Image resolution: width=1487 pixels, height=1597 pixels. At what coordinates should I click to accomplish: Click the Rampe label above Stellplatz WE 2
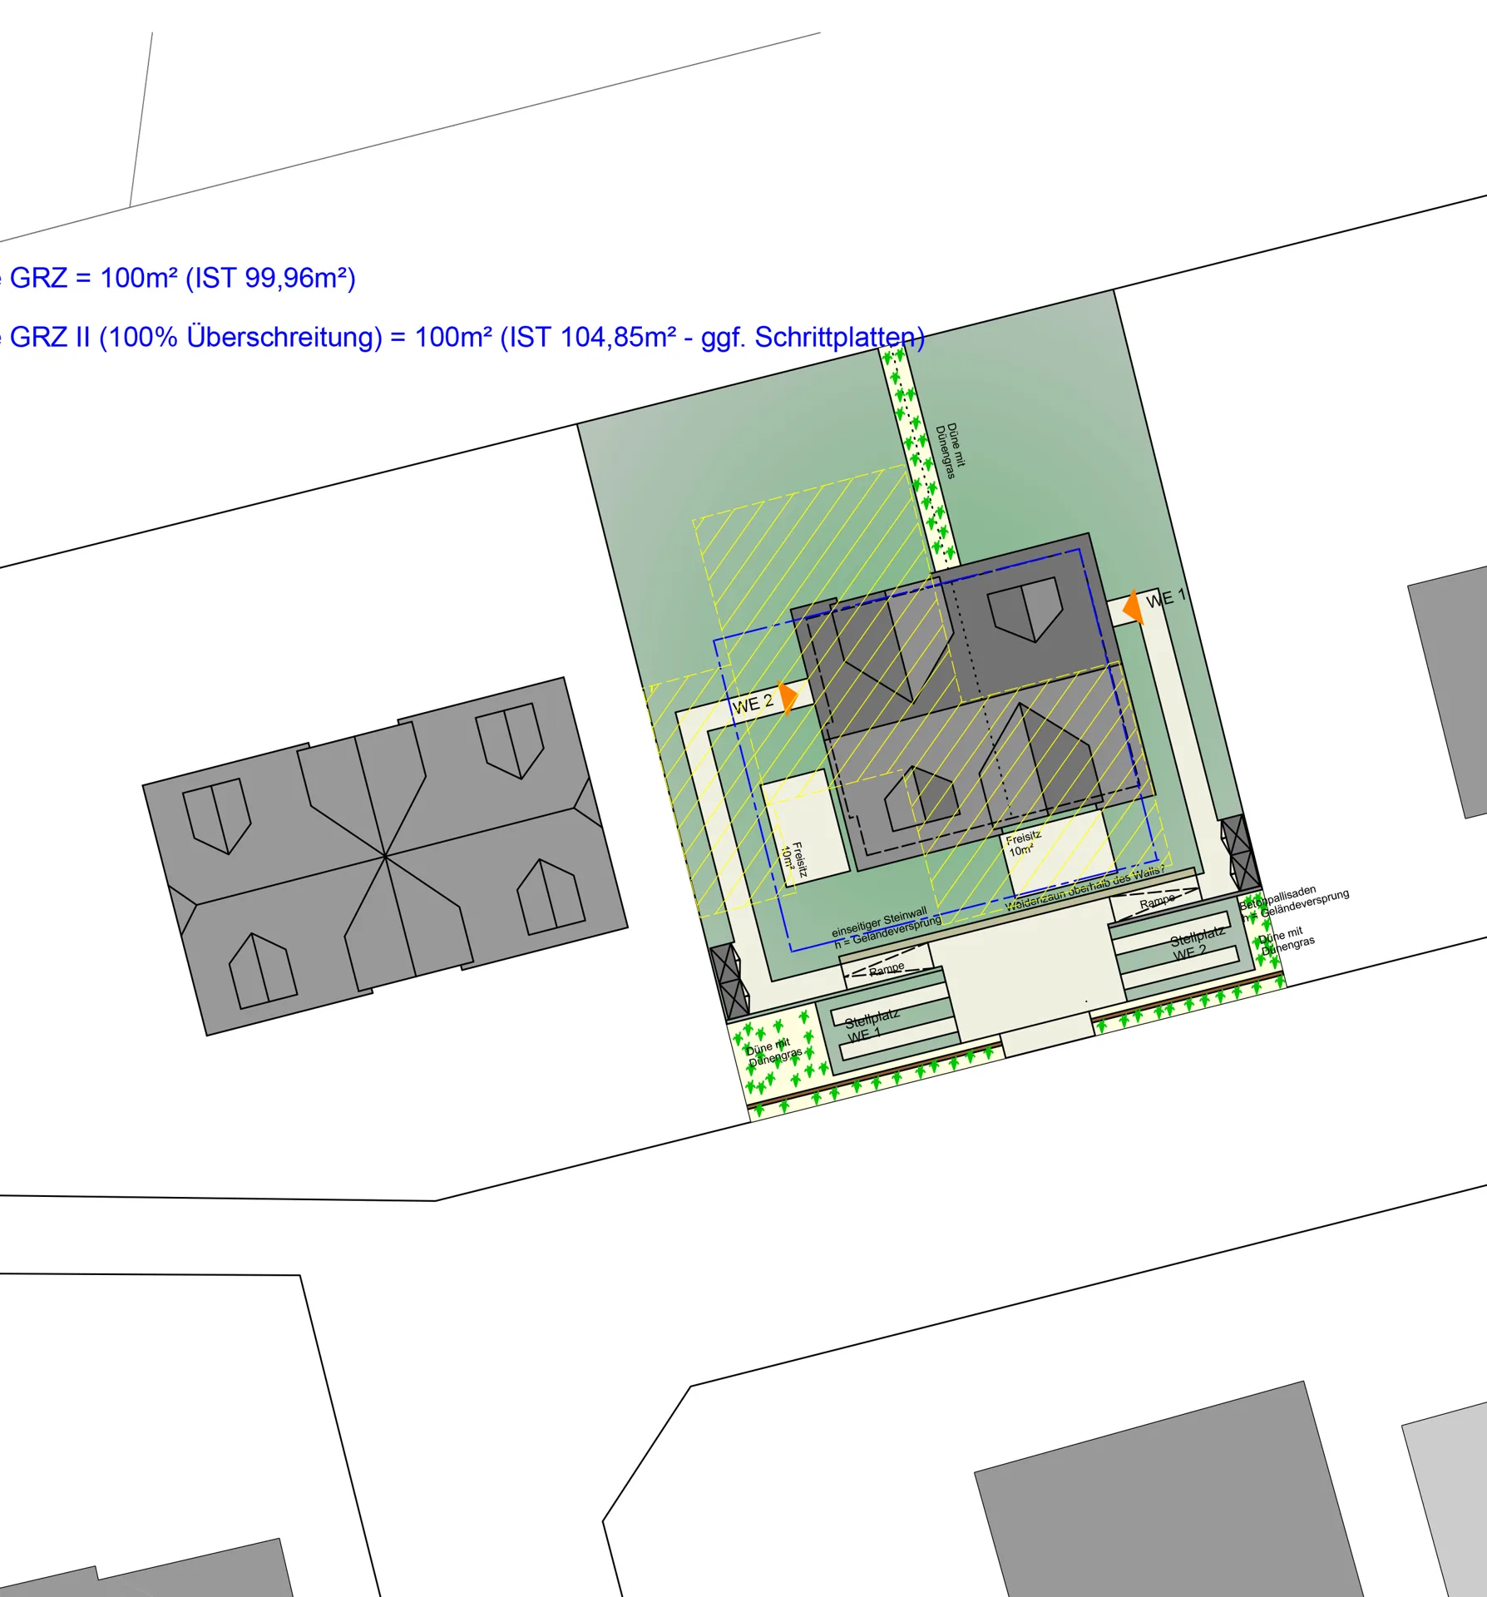point(1157,902)
